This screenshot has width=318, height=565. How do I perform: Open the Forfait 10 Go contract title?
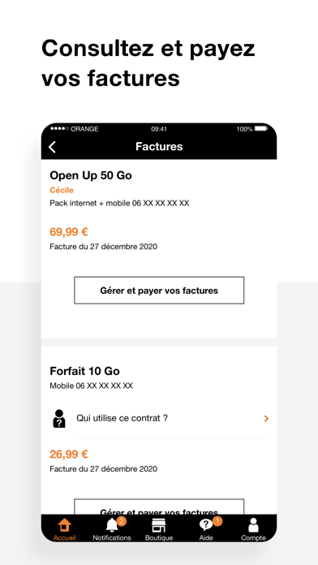tap(84, 371)
